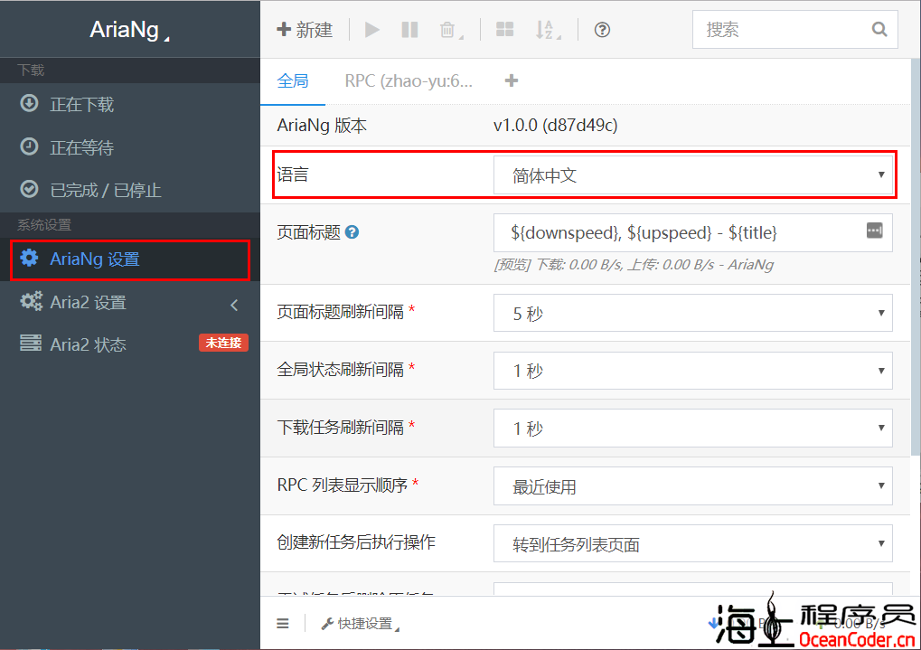The height and width of the screenshot is (650, 921).
Task: Click the 页面标题 help tooltip icon
Action: (x=352, y=232)
